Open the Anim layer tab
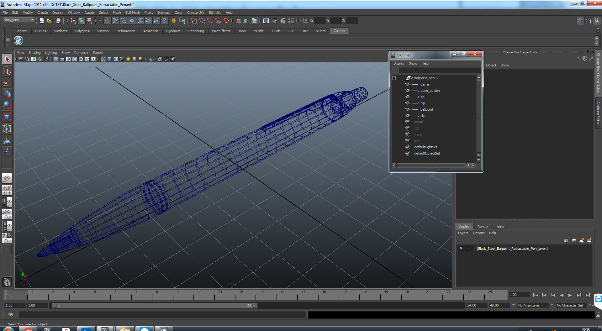 [x=500, y=227]
